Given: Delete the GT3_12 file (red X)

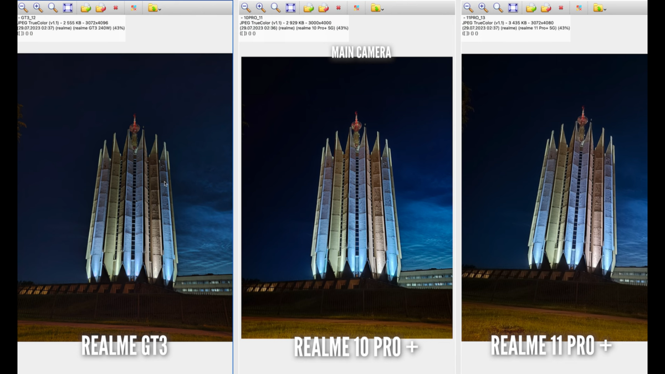Looking at the screenshot, I should (x=116, y=8).
